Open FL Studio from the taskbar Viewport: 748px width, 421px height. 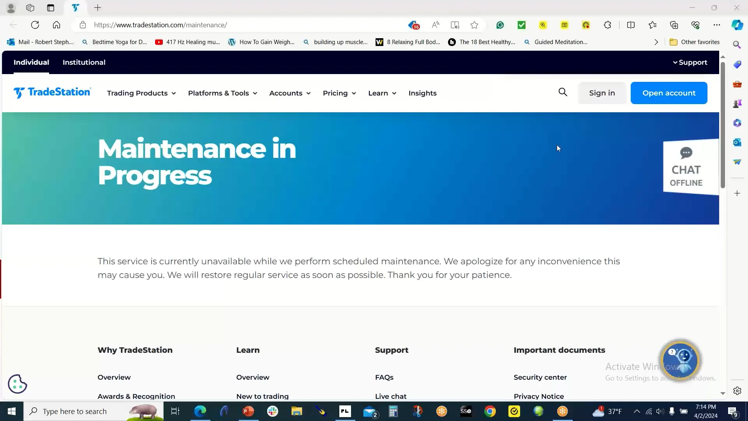345,411
